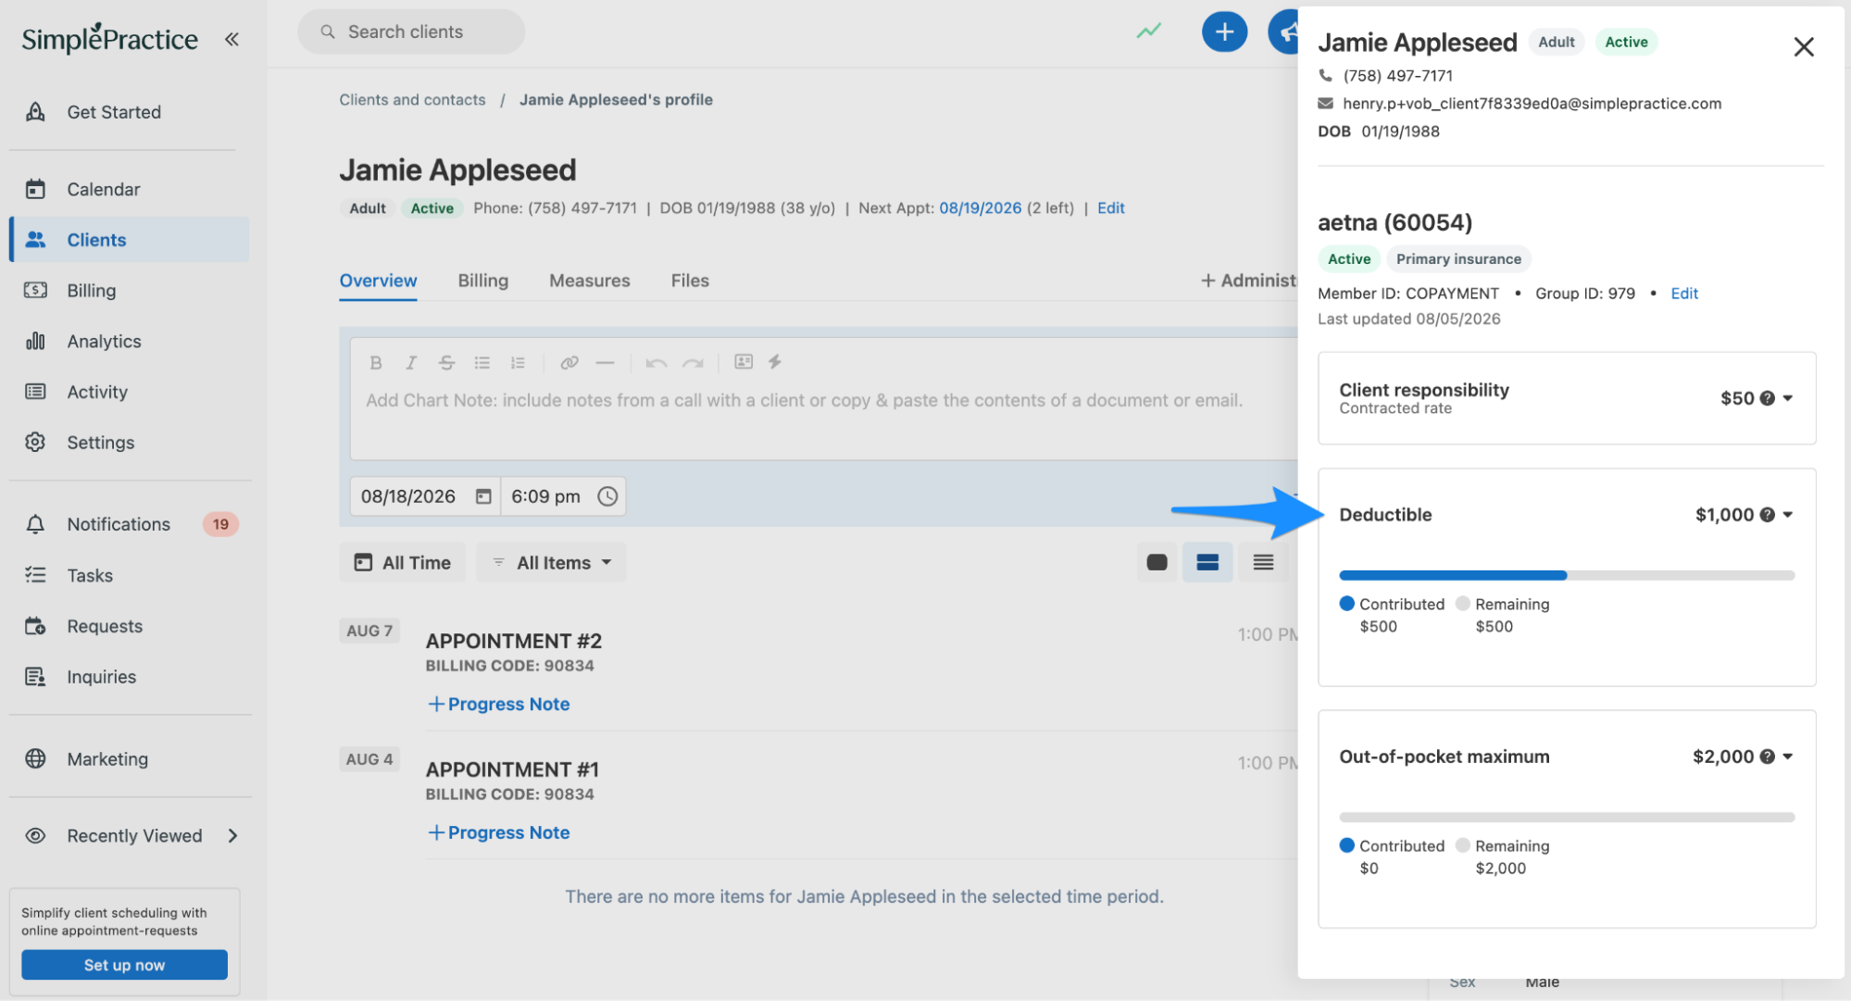Click the info icon next to $1,000 deductible

tap(1767, 515)
